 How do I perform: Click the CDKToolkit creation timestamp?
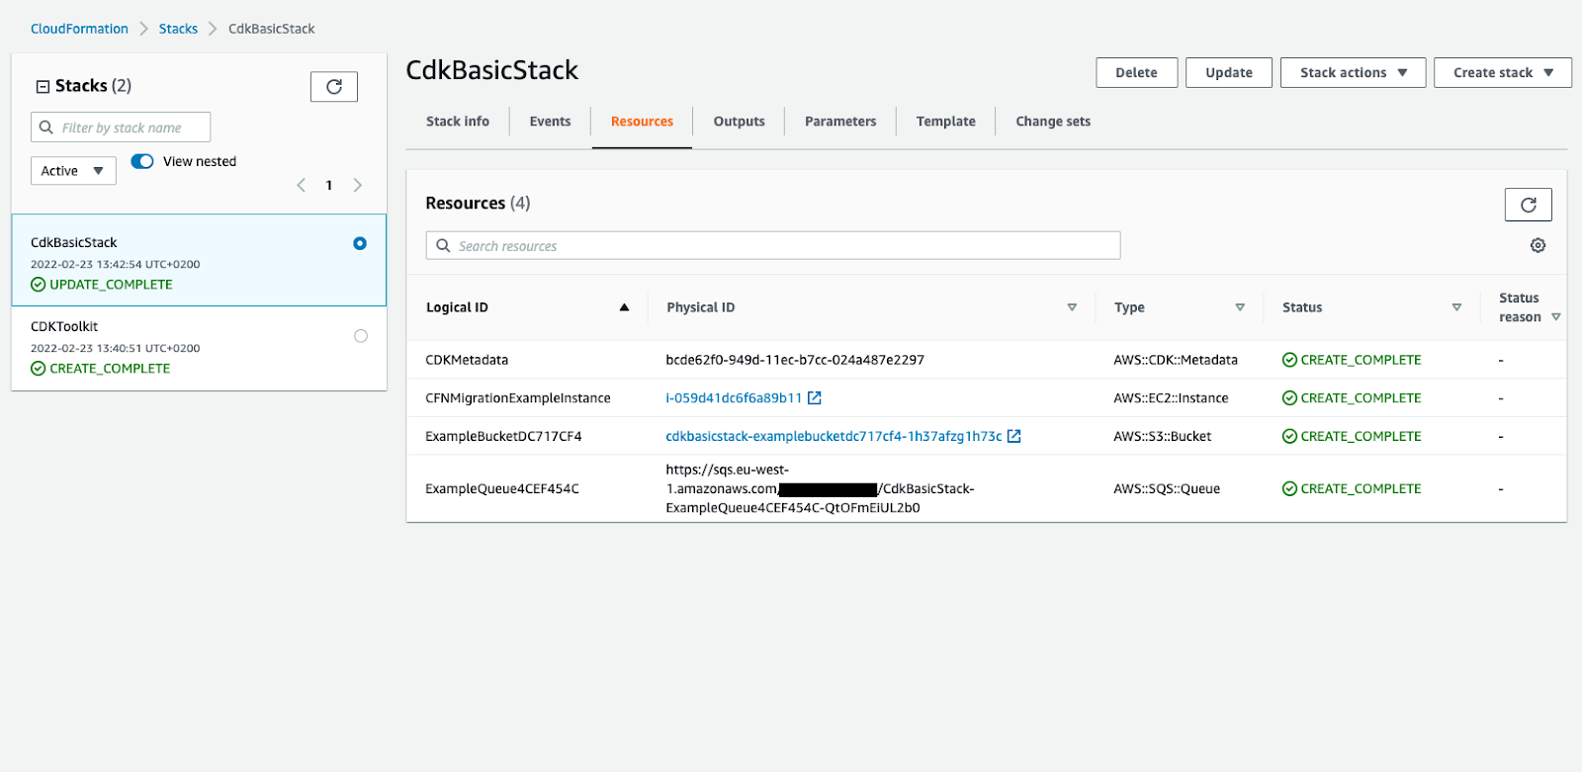click(115, 348)
